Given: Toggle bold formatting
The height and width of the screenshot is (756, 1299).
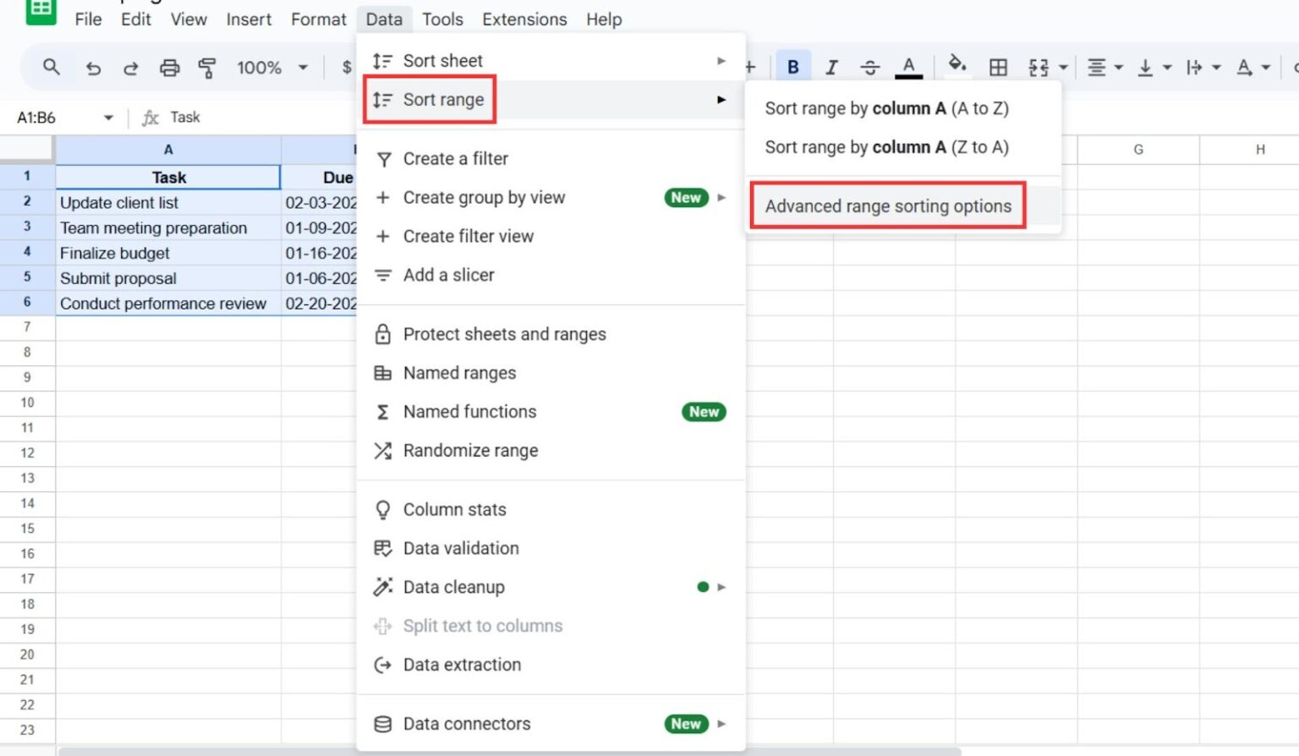Looking at the screenshot, I should 792,67.
